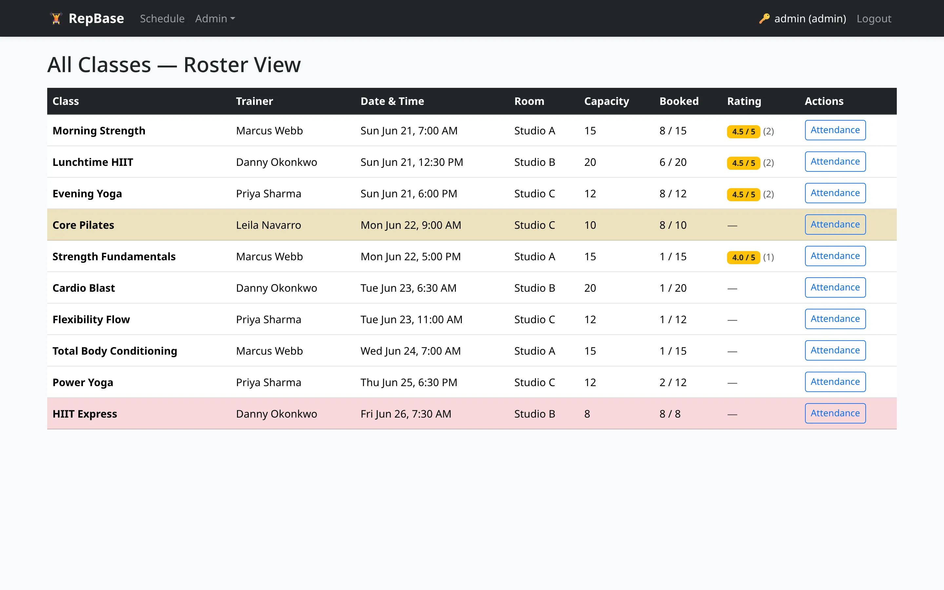Click the Core Pilates class name
This screenshot has height=590, width=944.
[x=83, y=225]
